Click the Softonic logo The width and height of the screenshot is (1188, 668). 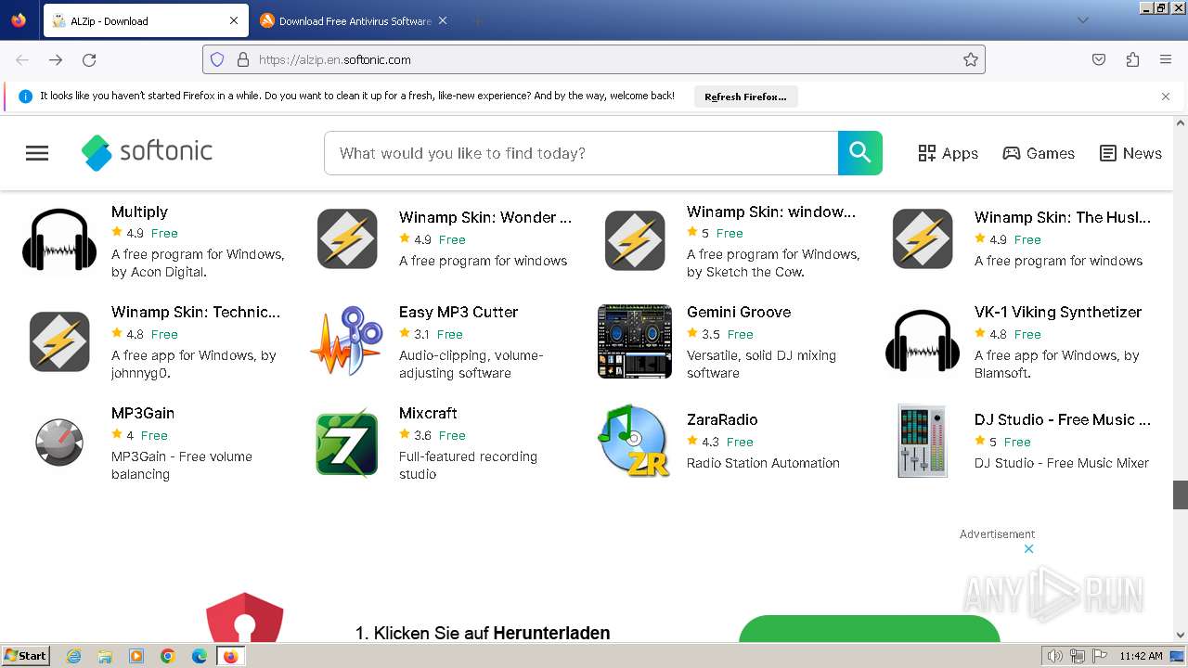click(147, 152)
